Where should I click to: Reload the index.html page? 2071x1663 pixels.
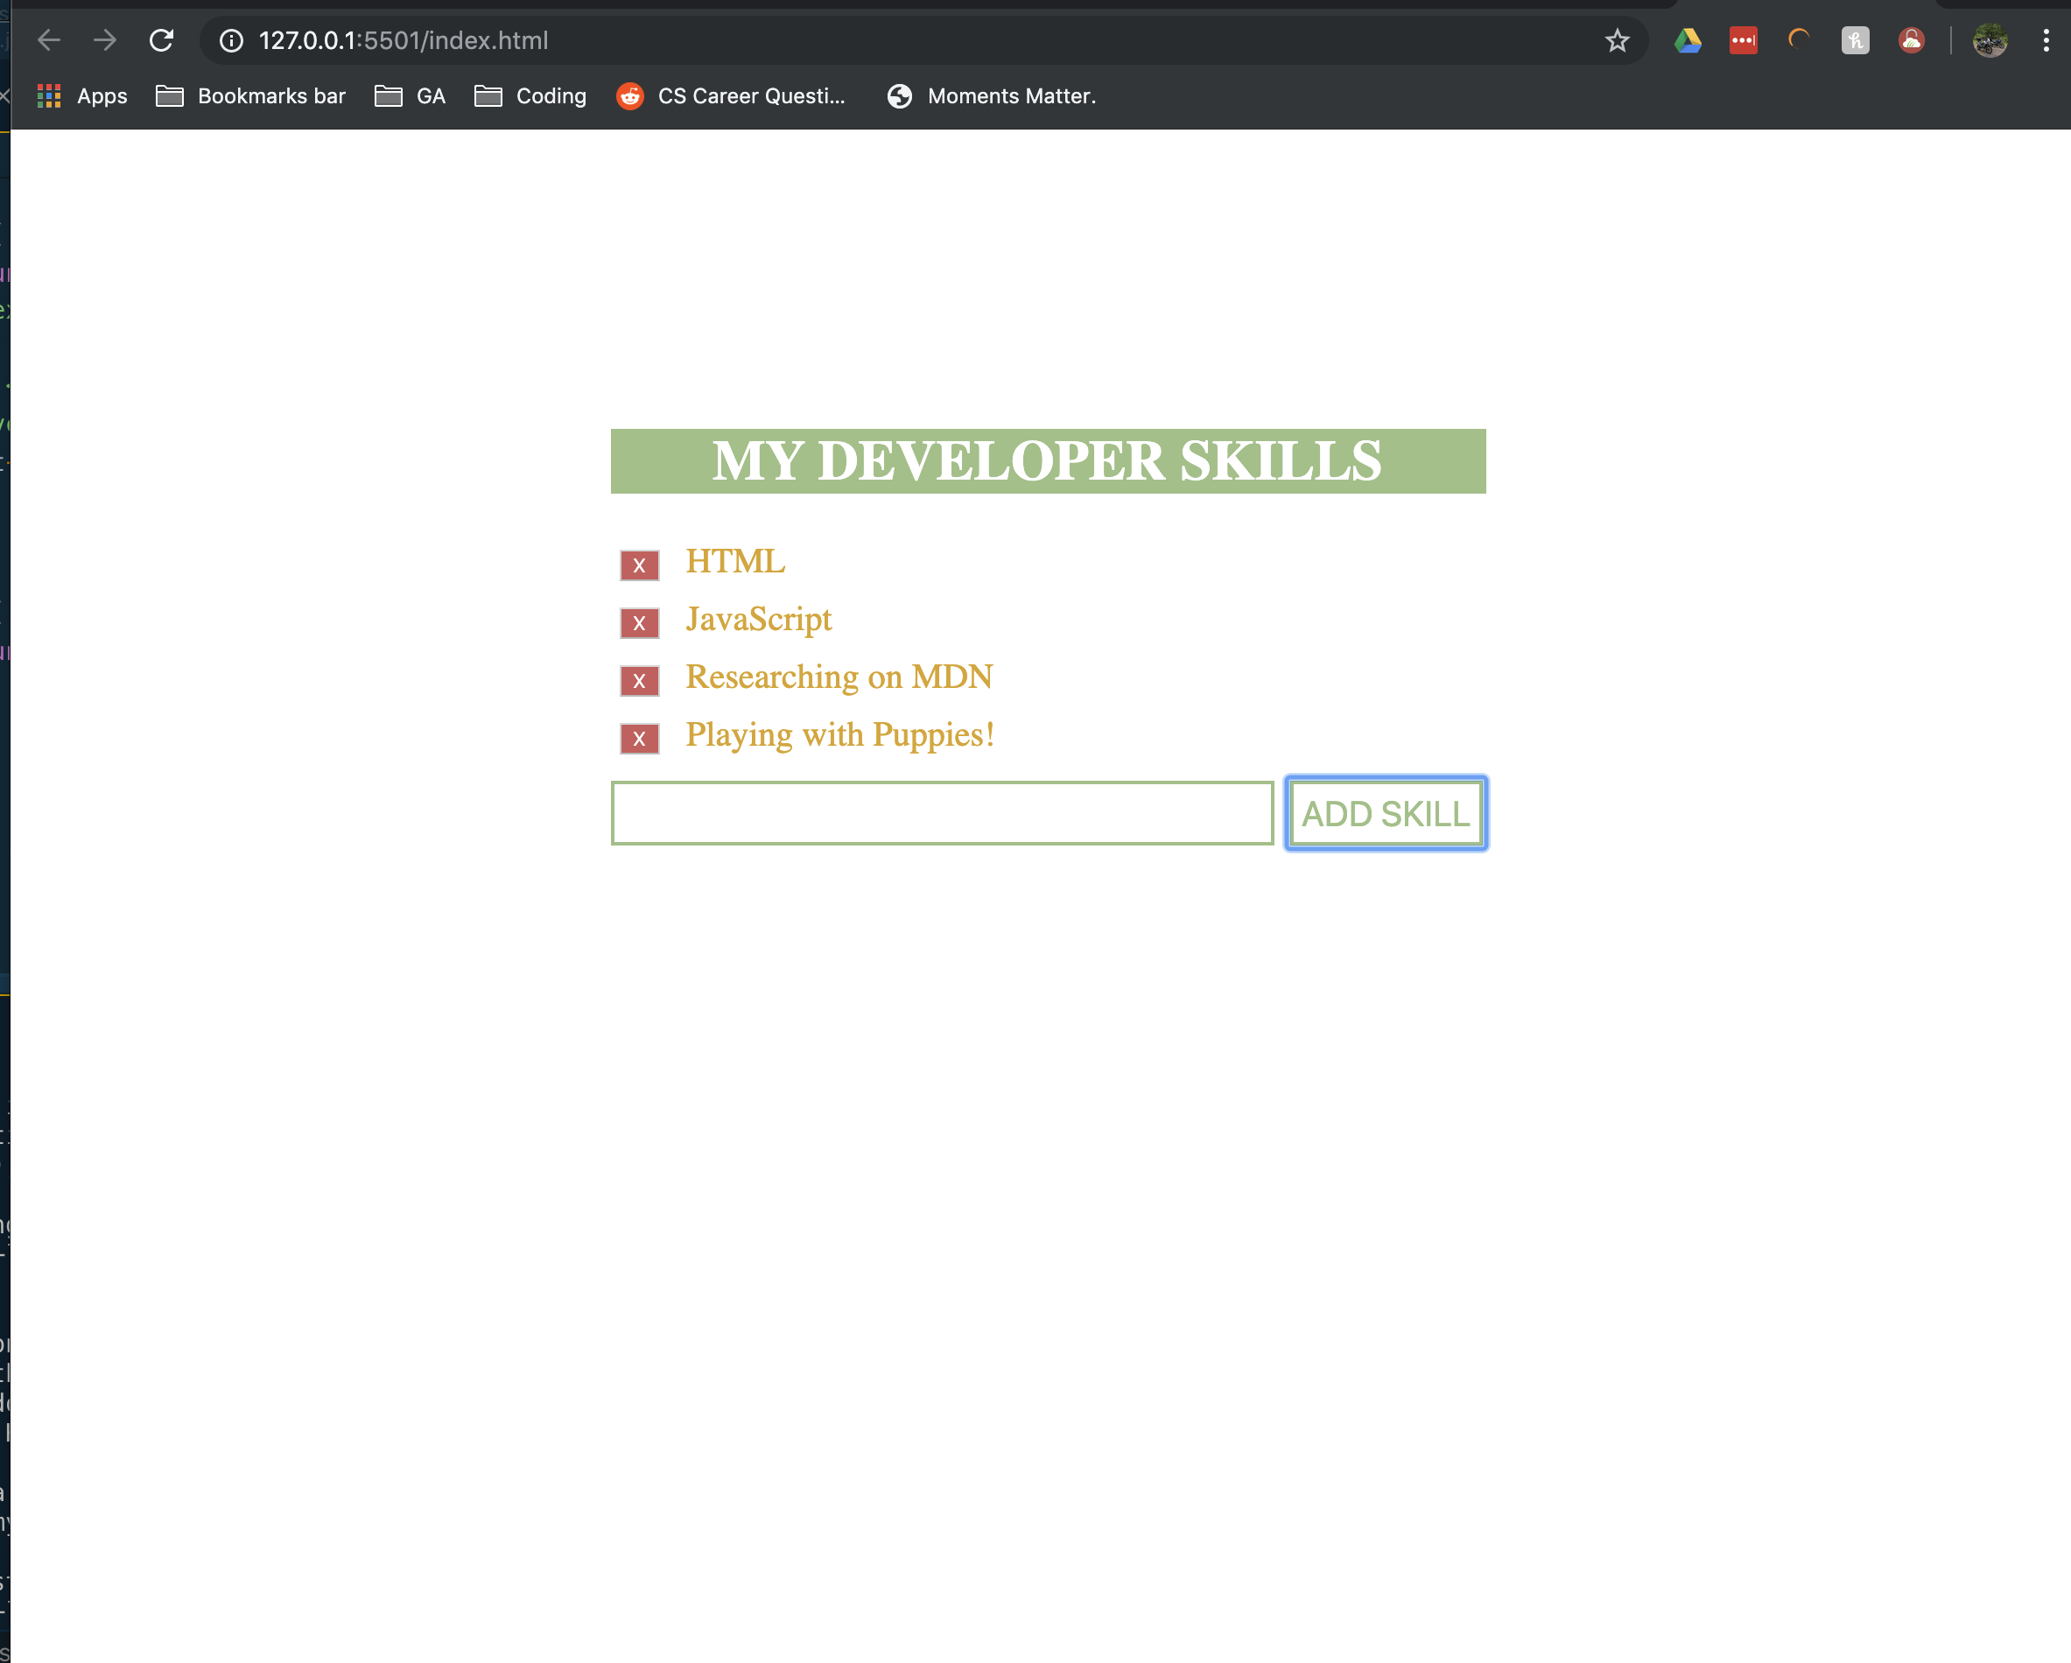click(x=160, y=40)
